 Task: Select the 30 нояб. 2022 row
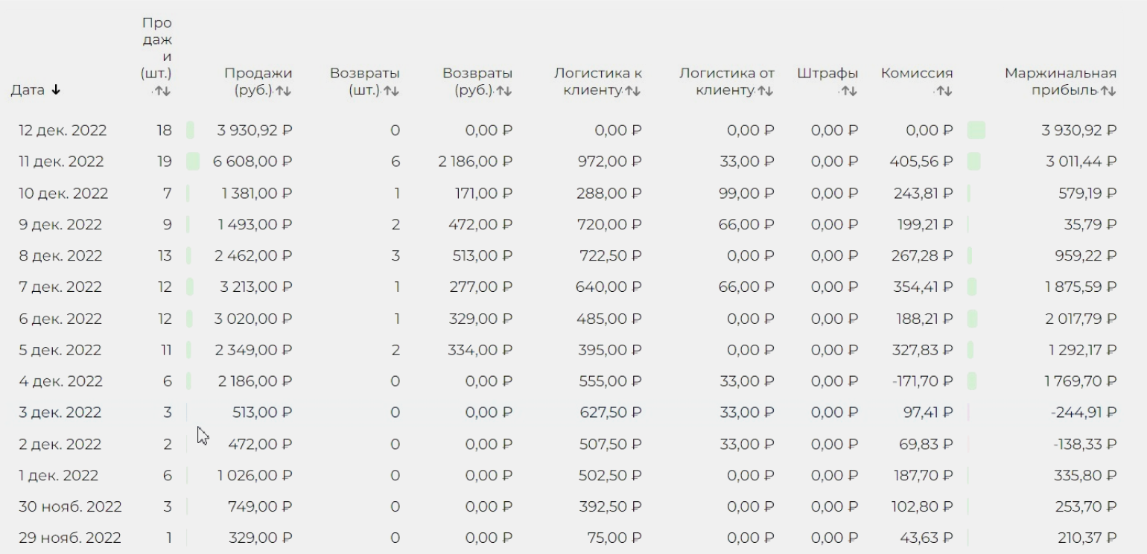tap(70, 506)
